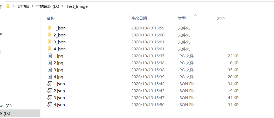The height and width of the screenshot is (118, 274).
Task: Expand the chevron after 此电脑 breadcrumb
Action: pyautogui.click(x=32, y=6)
